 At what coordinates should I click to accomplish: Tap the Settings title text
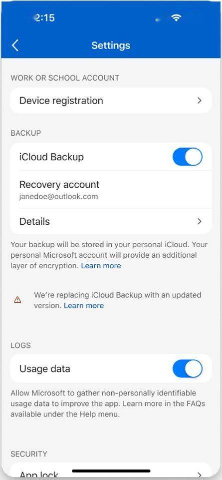111,46
